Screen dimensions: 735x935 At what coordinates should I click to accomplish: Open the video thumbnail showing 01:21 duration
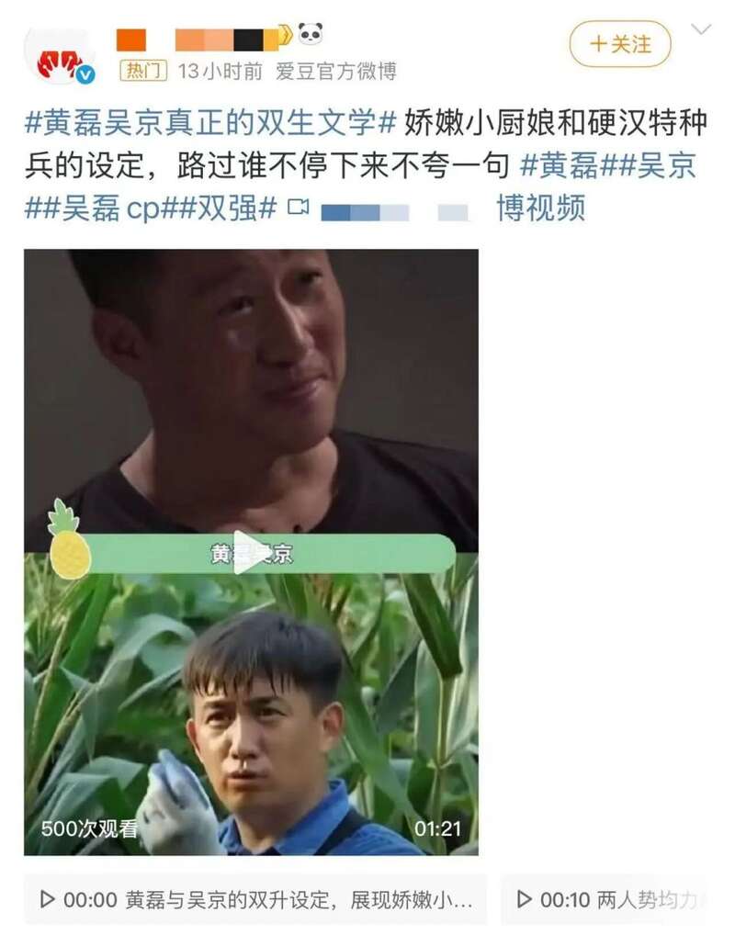(251, 552)
